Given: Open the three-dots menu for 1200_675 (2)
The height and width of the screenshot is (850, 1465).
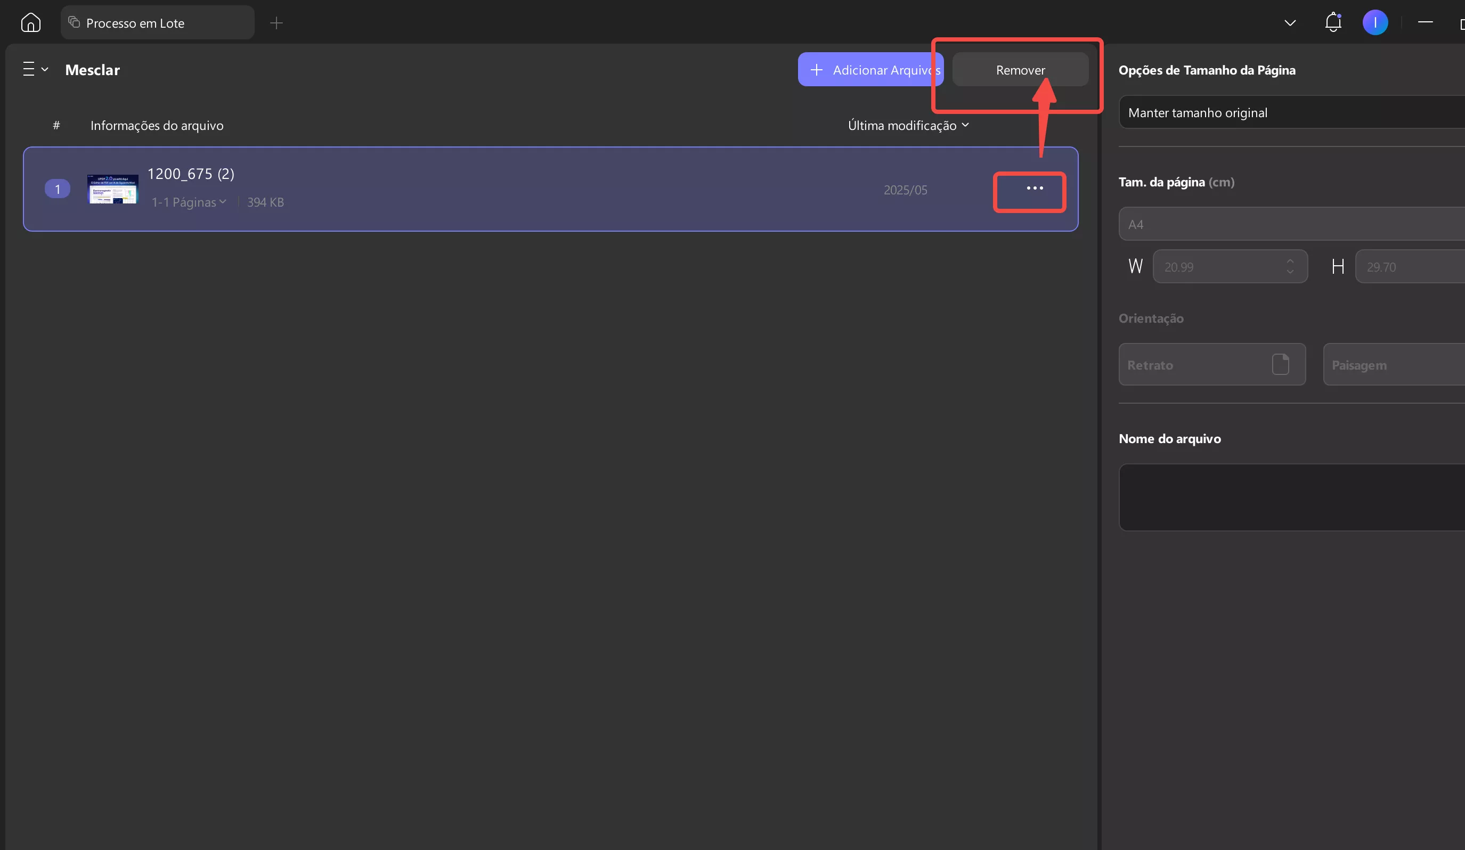Looking at the screenshot, I should coord(1034,188).
